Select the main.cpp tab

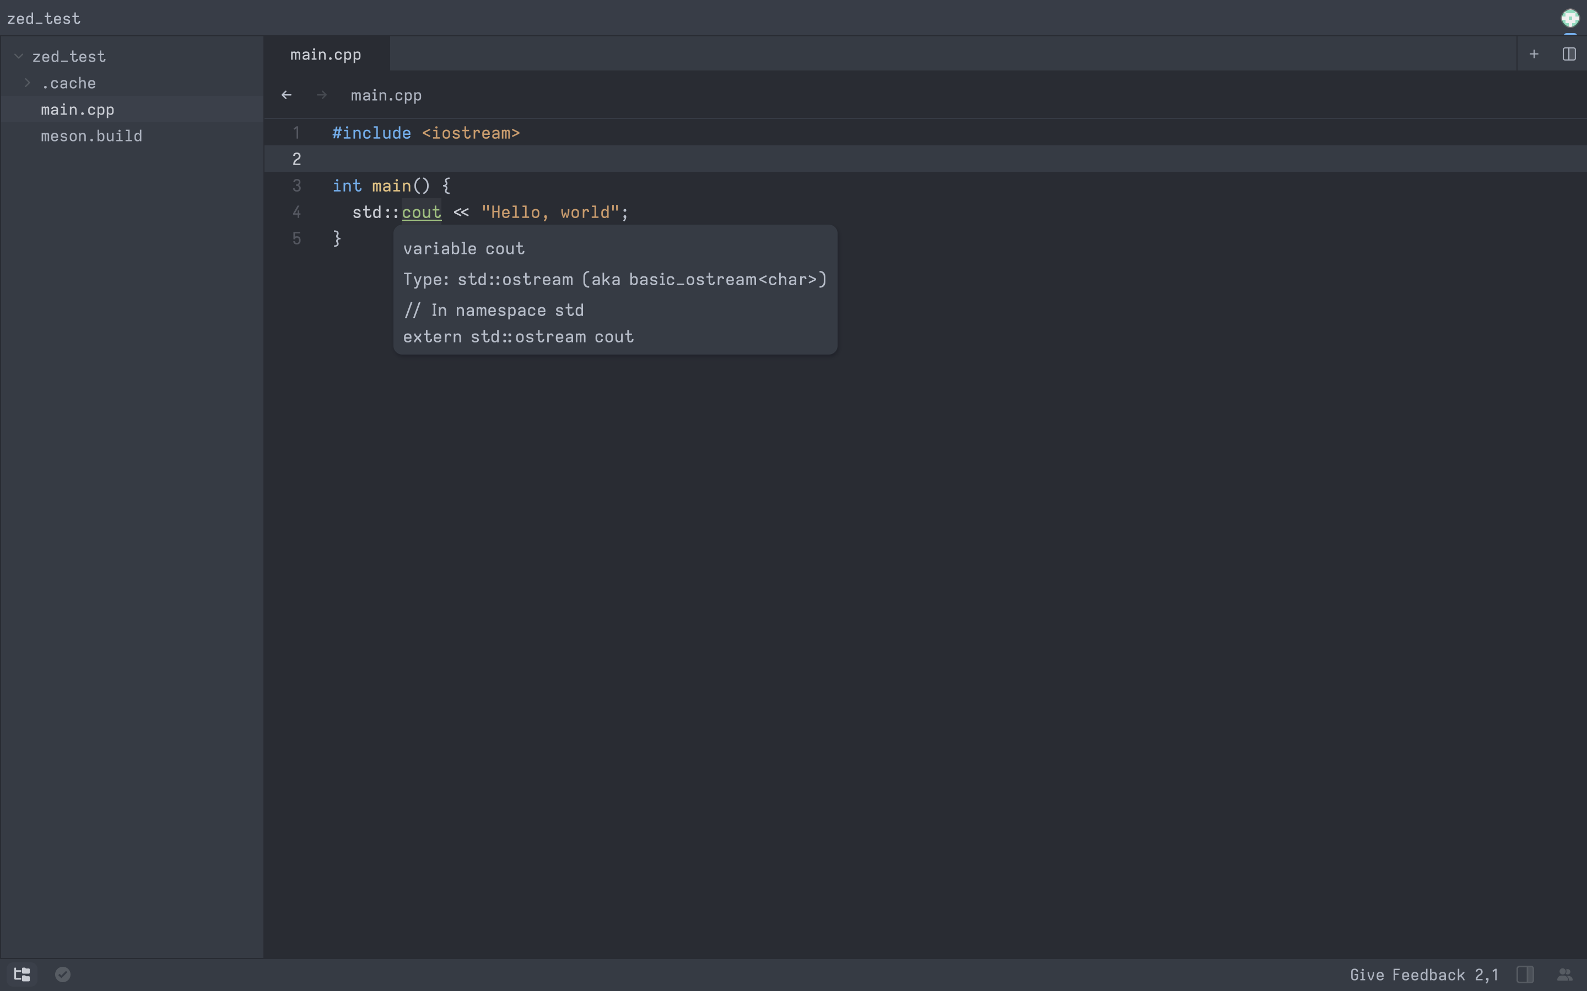325,54
